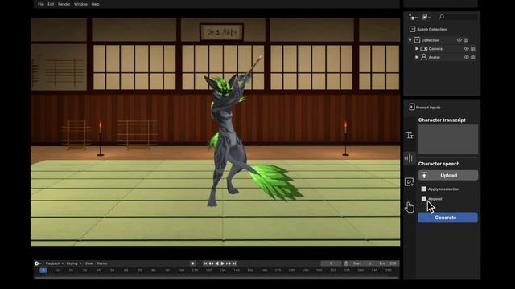The width and height of the screenshot is (515, 289).
Task: Click the Avatar object icon in outliner
Action: [x=424, y=57]
